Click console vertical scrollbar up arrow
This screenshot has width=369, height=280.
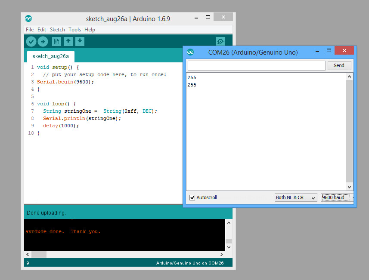click(x=229, y=223)
